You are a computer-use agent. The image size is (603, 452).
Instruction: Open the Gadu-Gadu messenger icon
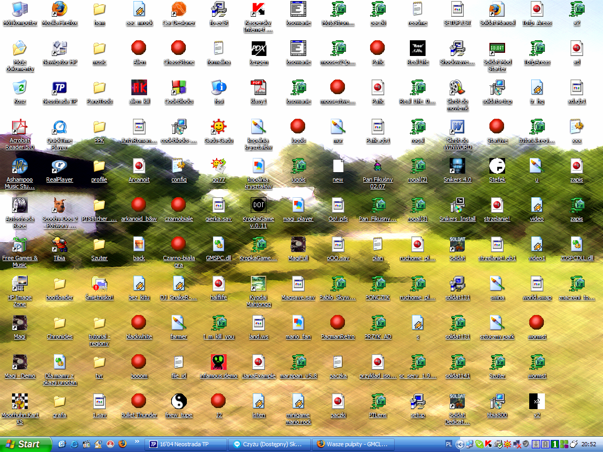(218, 128)
